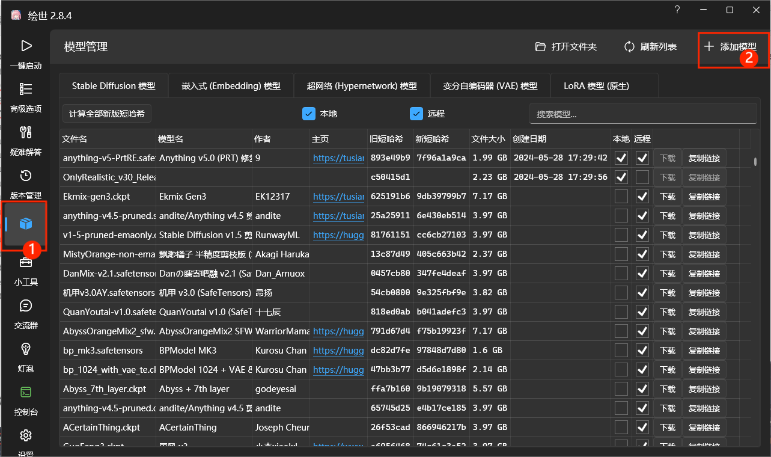Viewport: 771px width, 457px height.
Task: Open huggingface link for v1-5-pruned-emaonly row
Action: coord(338,235)
